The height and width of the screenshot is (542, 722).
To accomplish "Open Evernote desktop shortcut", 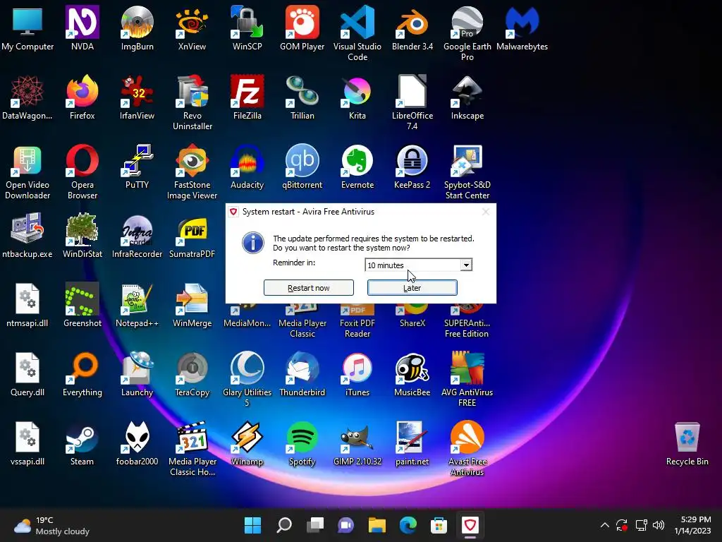I will pyautogui.click(x=357, y=167).
